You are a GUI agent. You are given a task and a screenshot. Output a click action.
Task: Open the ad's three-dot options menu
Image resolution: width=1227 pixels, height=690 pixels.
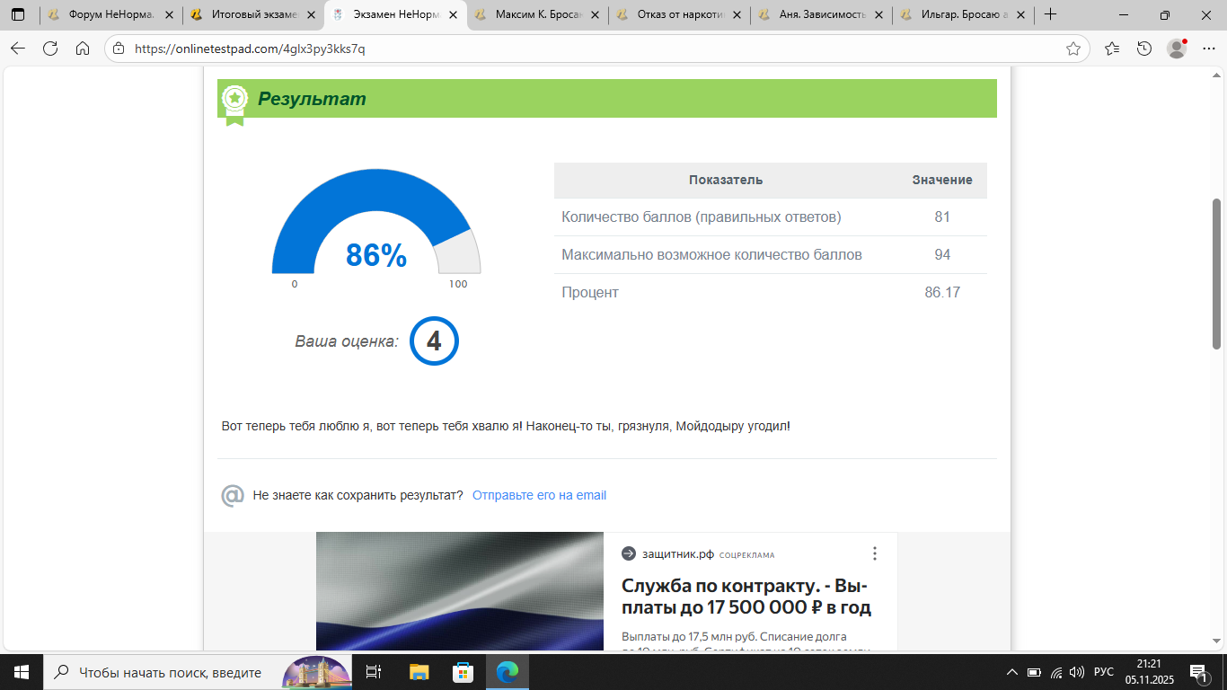(x=875, y=553)
